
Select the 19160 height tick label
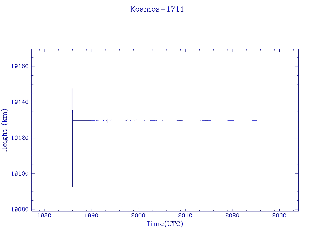20,66
